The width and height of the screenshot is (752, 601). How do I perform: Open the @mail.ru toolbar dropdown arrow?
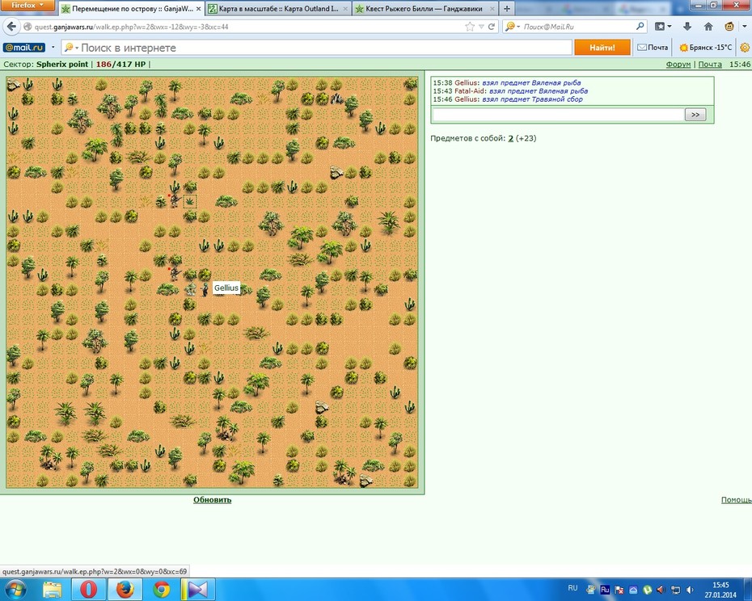pyautogui.click(x=53, y=48)
